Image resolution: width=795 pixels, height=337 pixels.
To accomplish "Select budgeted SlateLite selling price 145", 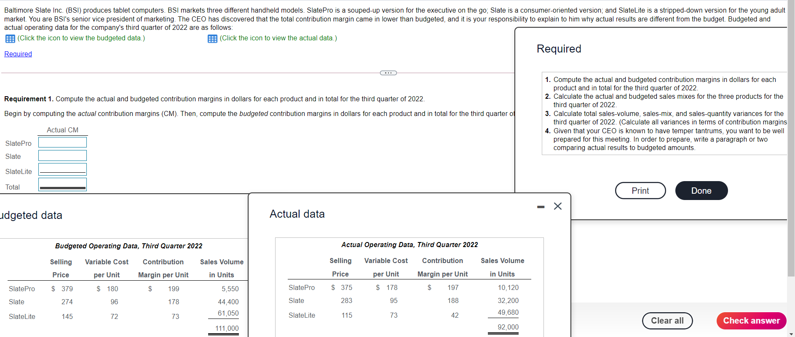I will [x=67, y=316].
